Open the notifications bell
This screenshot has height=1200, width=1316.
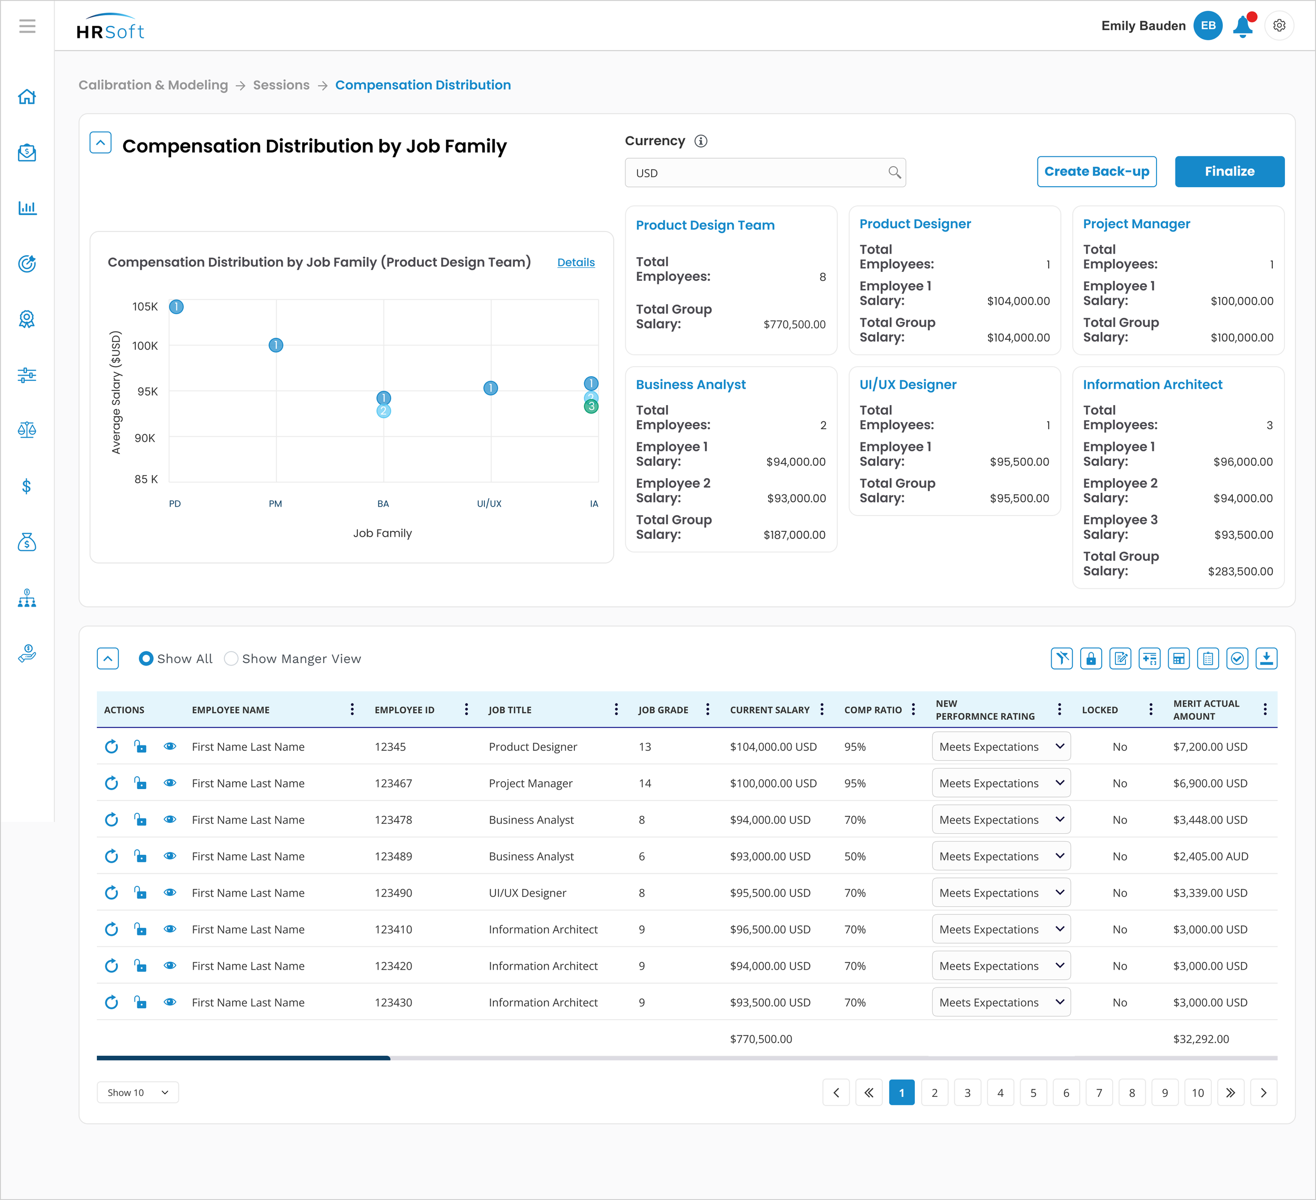point(1242,26)
